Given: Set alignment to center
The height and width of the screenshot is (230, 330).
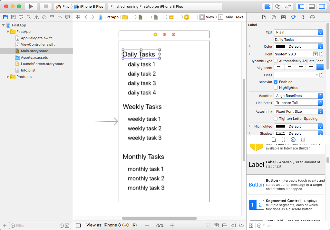Looking at the screenshot, I should point(290,67).
